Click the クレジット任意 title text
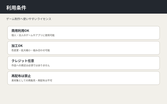167x104 pixels. click(23, 61)
